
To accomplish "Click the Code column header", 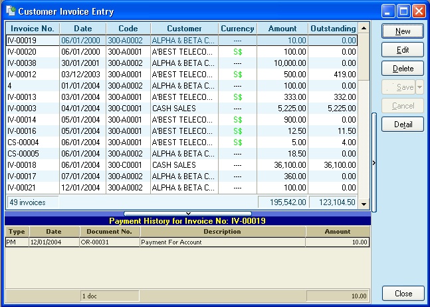I will (128, 29).
